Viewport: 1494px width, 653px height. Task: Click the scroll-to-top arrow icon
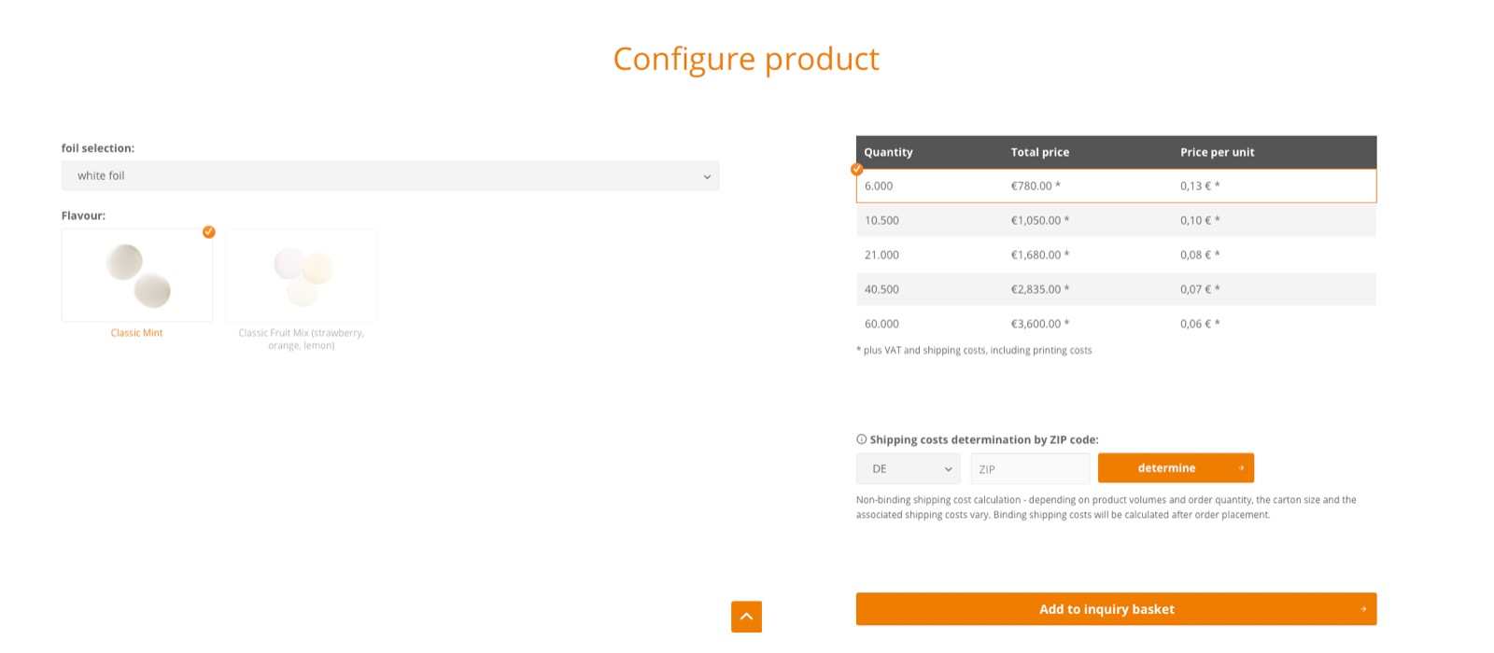pos(746,617)
